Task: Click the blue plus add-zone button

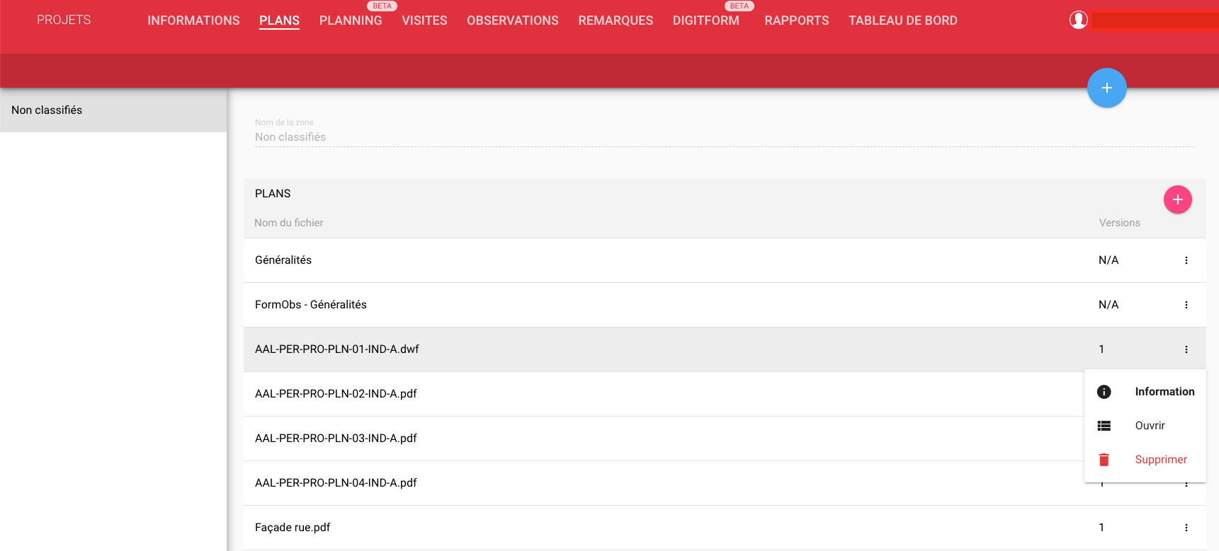Action: point(1106,88)
